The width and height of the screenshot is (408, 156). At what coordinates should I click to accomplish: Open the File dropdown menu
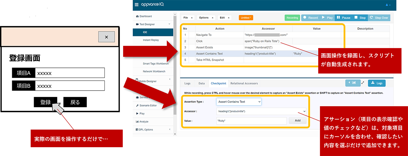pyautogui.click(x=189, y=18)
